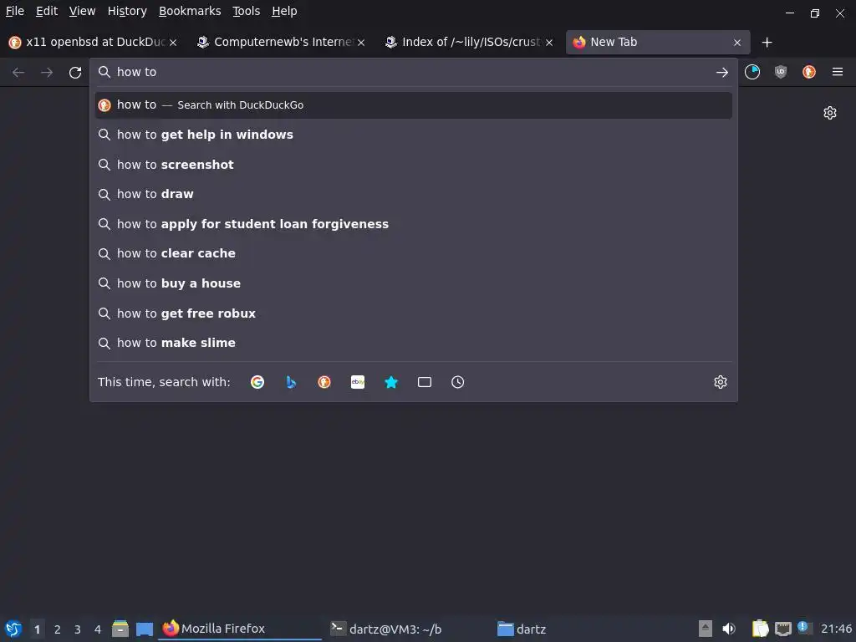Screen dimensions: 856x642
Task: Open the Bookmarks menu
Action: click(190, 11)
